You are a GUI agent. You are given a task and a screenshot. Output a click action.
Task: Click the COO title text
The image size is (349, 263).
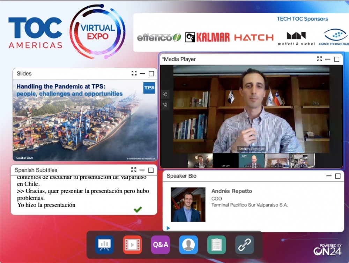(217, 198)
